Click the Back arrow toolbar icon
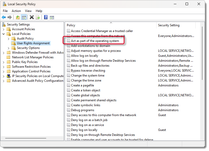209x151 pixels. pos(4,17)
